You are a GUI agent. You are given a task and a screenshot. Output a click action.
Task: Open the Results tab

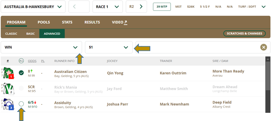pyautogui.click(x=92, y=22)
